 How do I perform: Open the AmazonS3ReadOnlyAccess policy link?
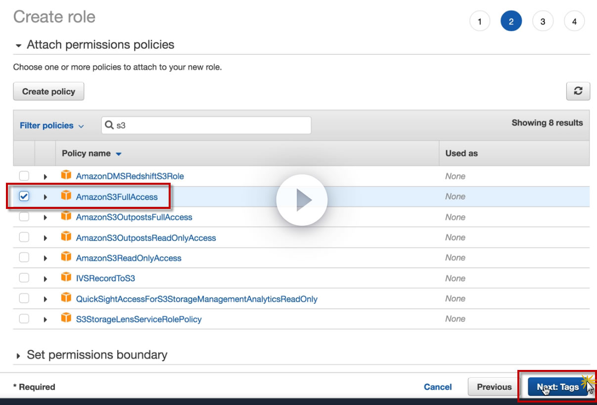click(129, 258)
